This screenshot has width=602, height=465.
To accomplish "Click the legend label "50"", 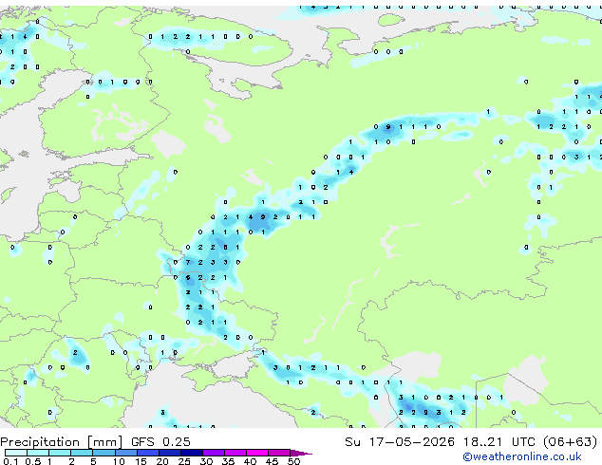I will 293,461.
